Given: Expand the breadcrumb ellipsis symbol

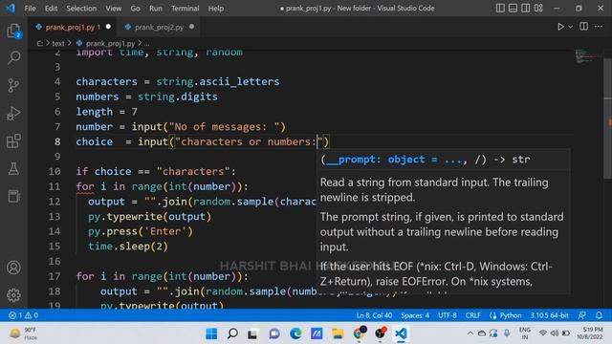Looking at the screenshot, I should pyautogui.click(x=146, y=44).
